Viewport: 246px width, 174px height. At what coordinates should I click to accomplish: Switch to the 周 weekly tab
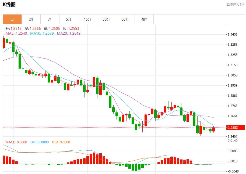coord(31,19)
